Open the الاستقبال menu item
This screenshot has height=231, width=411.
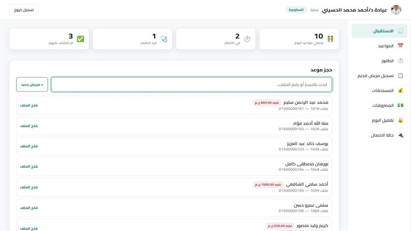tap(379, 31)
